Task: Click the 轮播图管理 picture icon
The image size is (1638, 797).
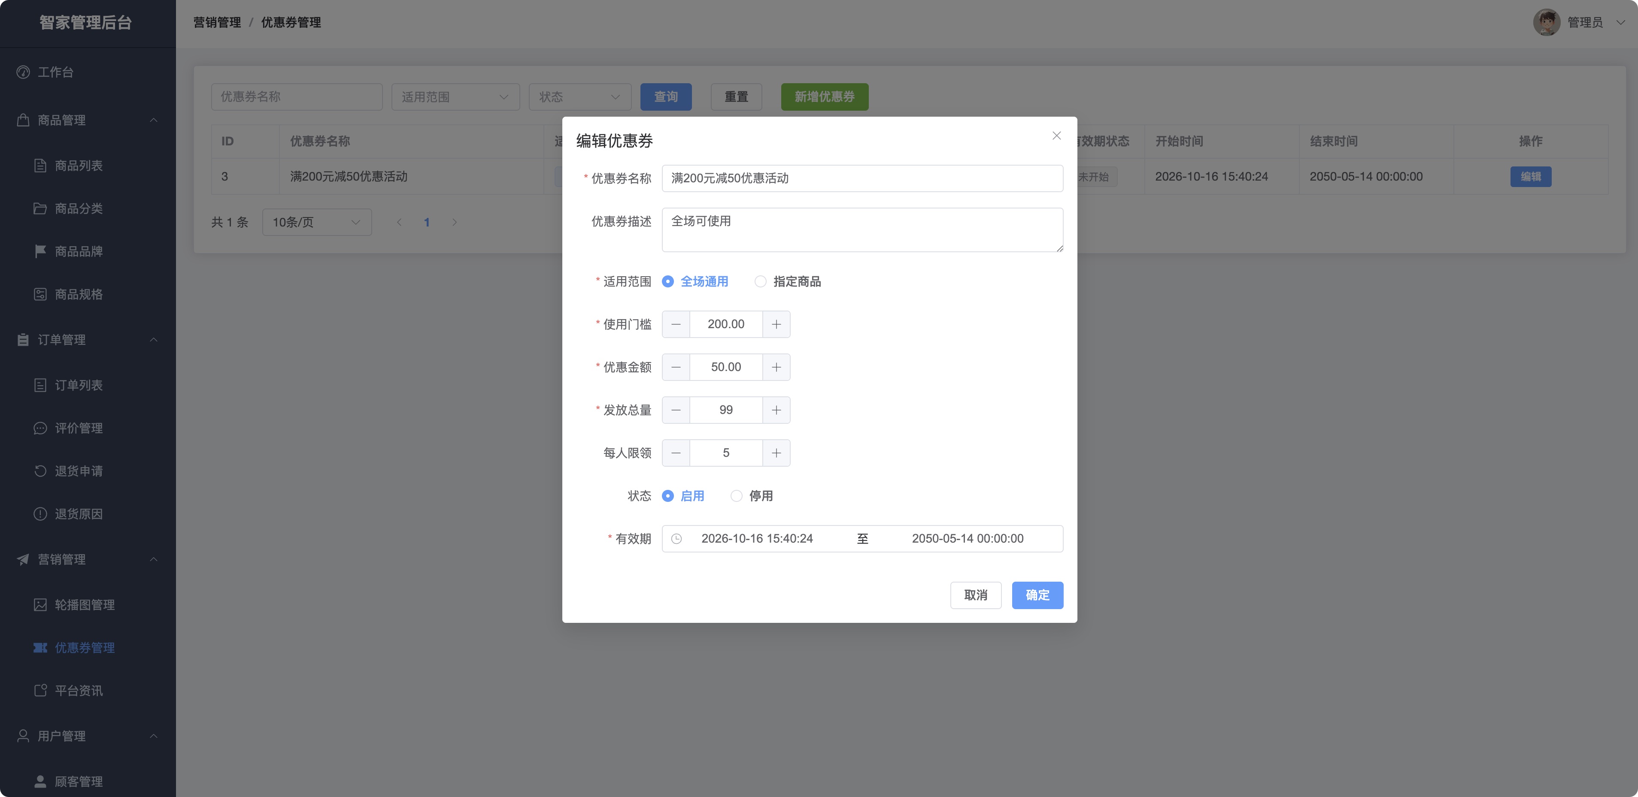Action: 40,604
